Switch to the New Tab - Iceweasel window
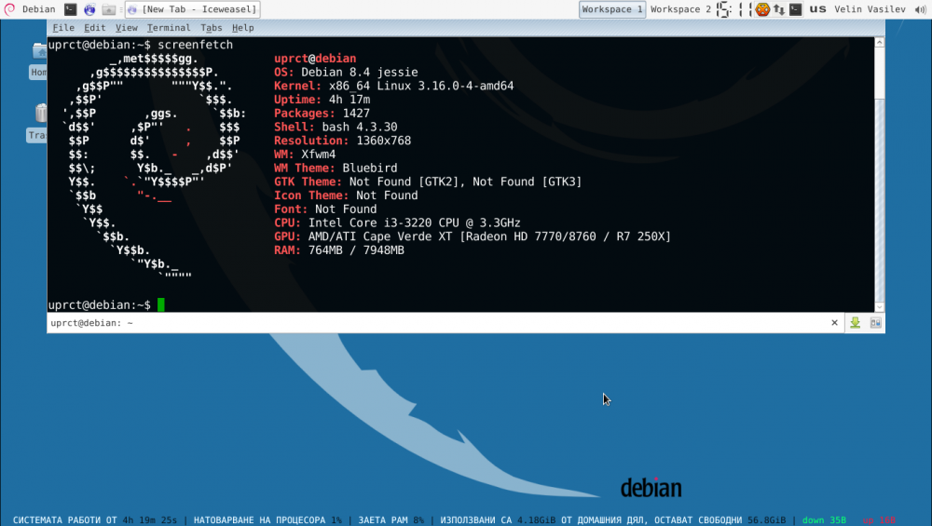 (x=193, y=9)
